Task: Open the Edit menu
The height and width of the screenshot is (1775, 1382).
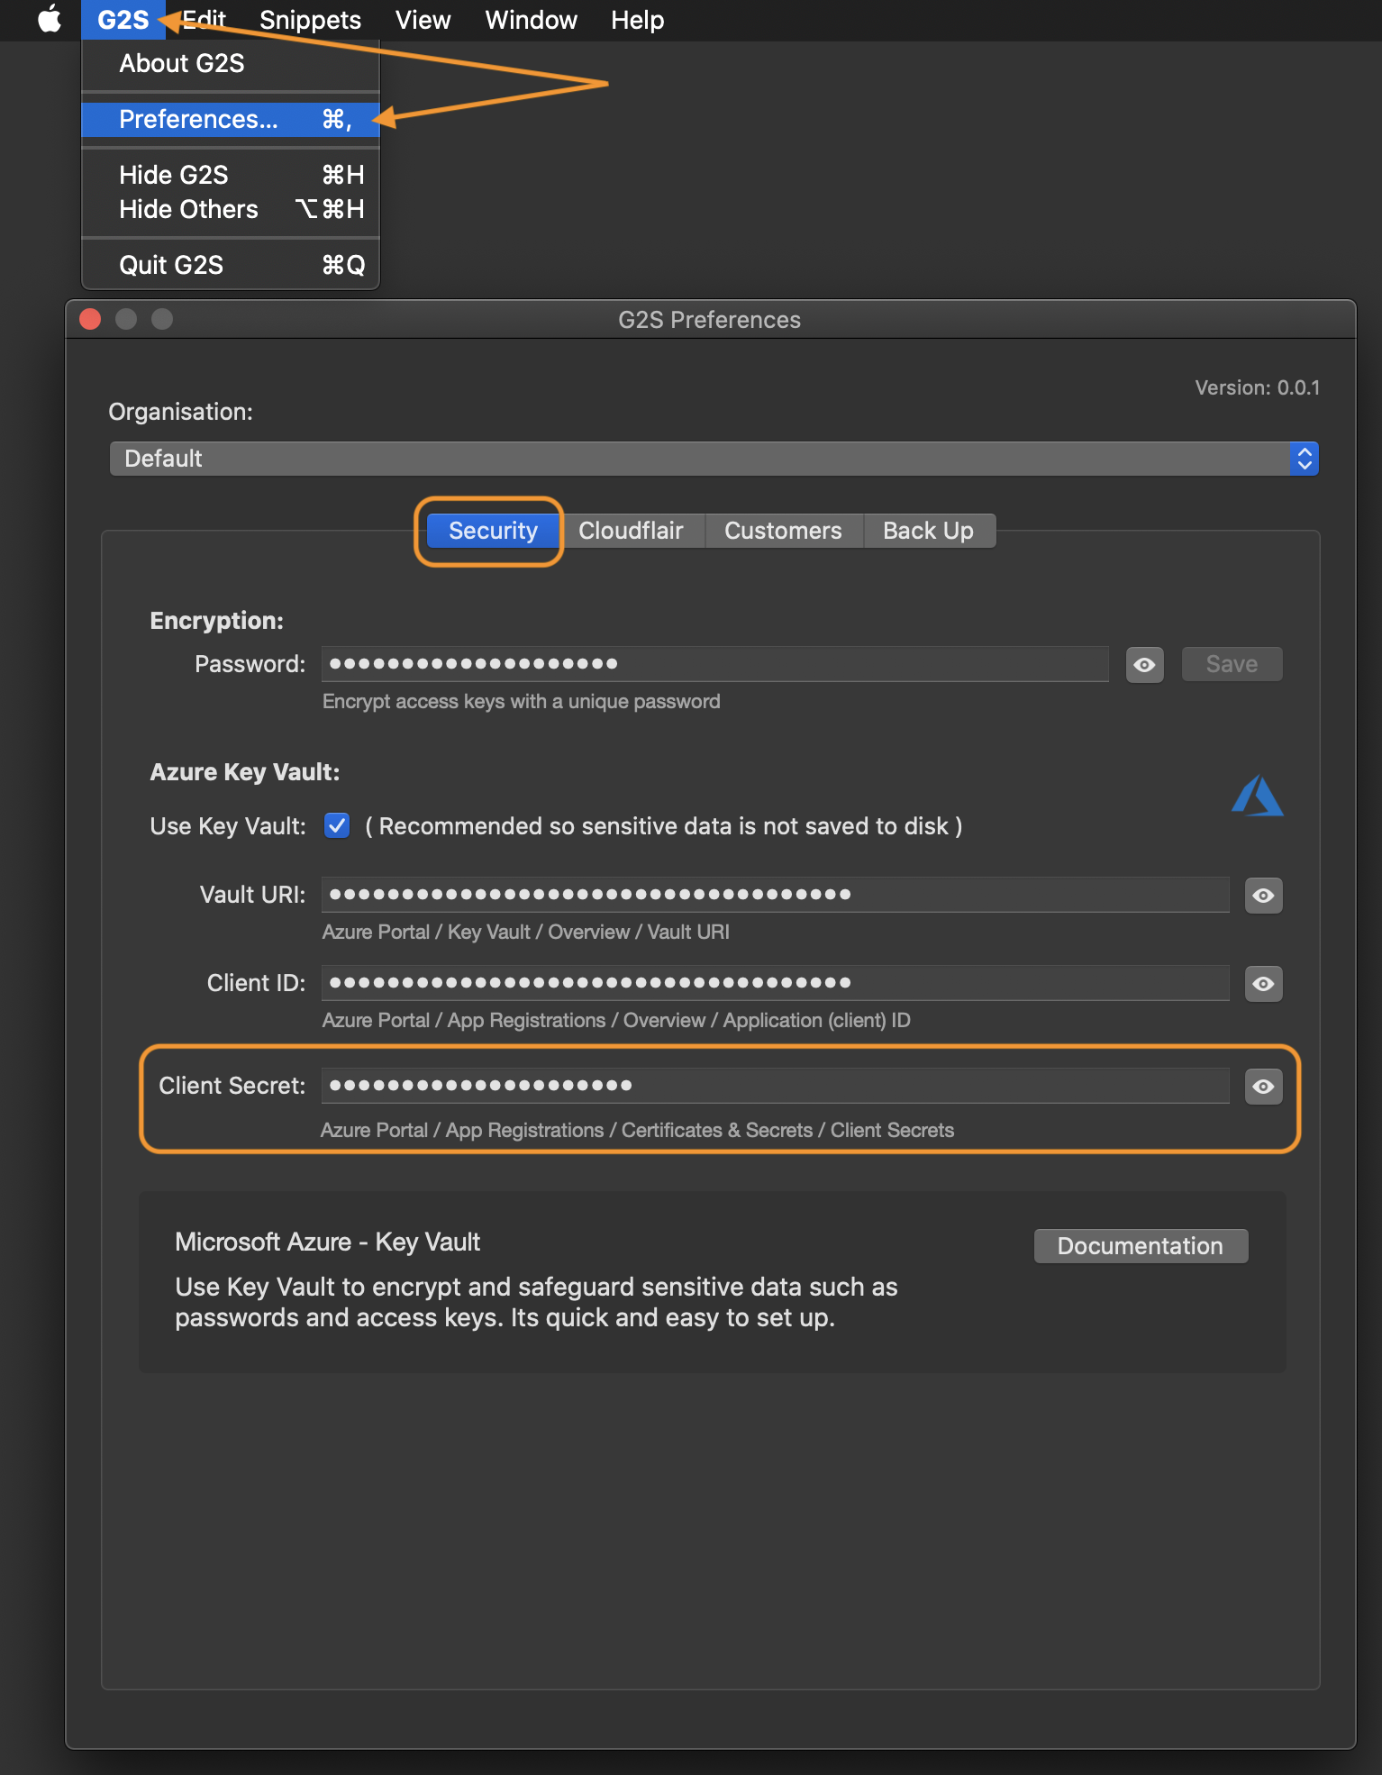Action: coord(205,20)
